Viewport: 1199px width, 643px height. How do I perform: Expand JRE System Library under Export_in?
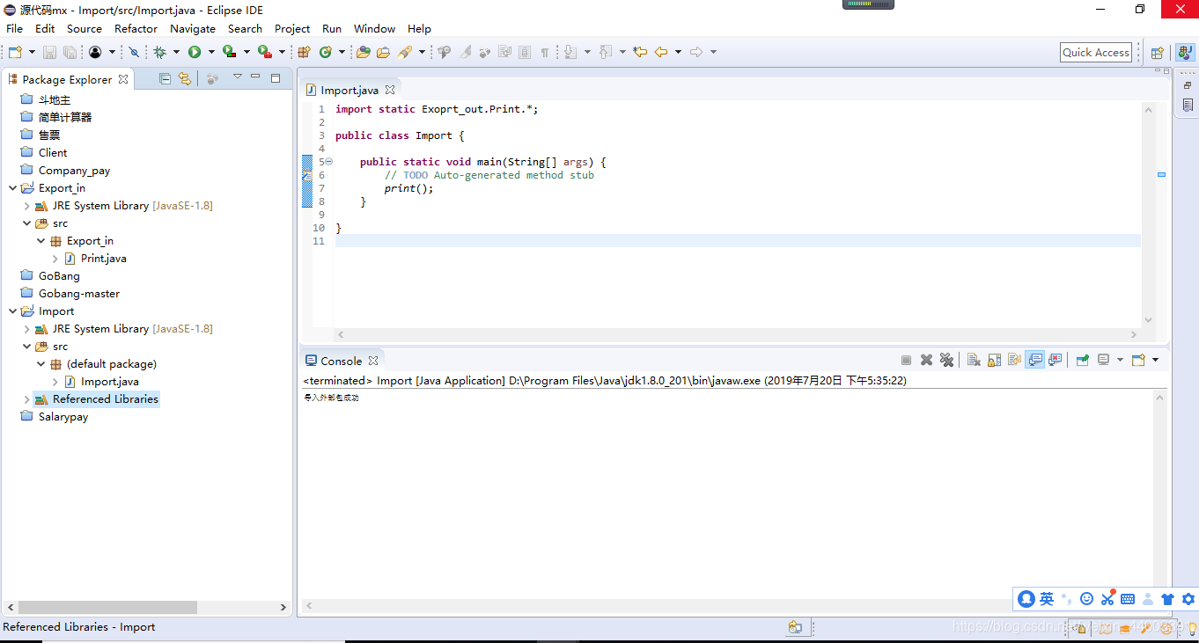click(x=26, y=206)
